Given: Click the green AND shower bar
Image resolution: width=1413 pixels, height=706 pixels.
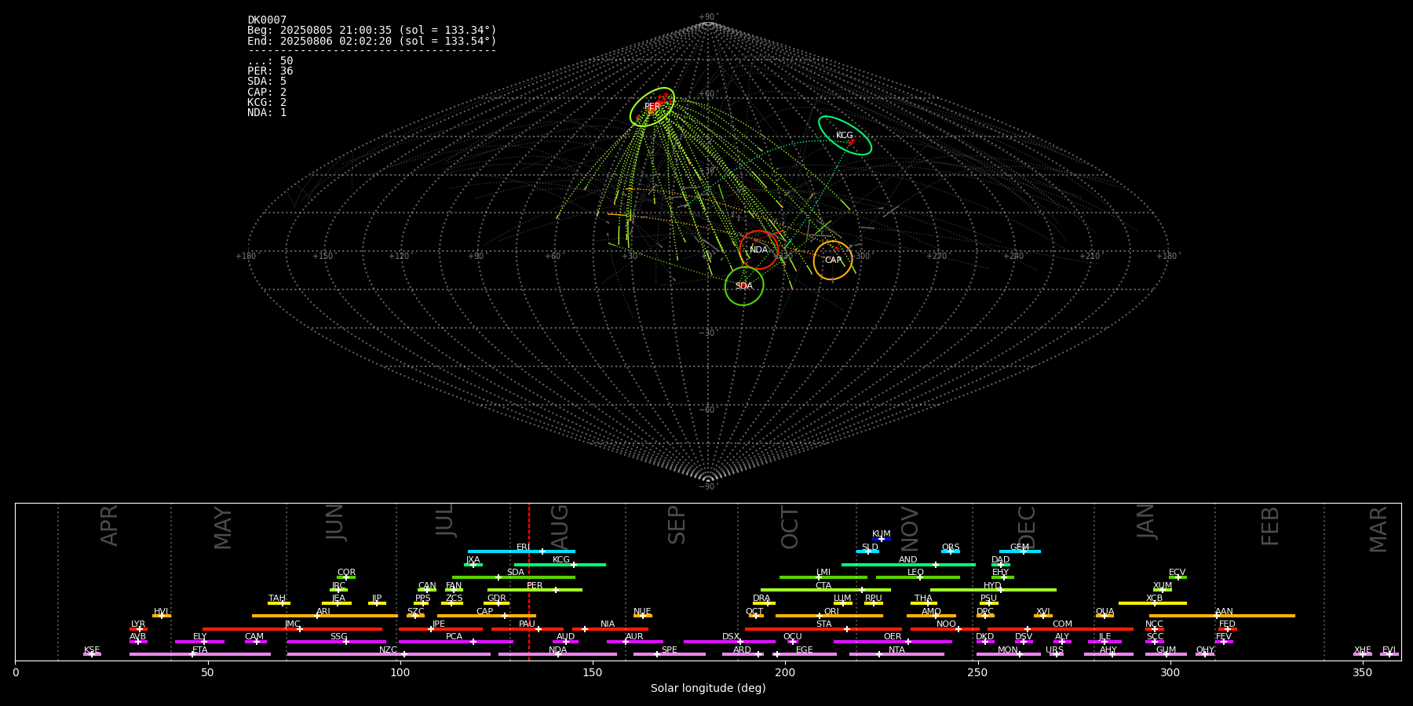Looking at the screenshot, I should [x=908, y=564].
